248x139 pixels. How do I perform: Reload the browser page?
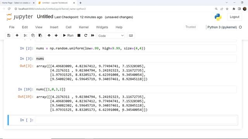(9, 9)
